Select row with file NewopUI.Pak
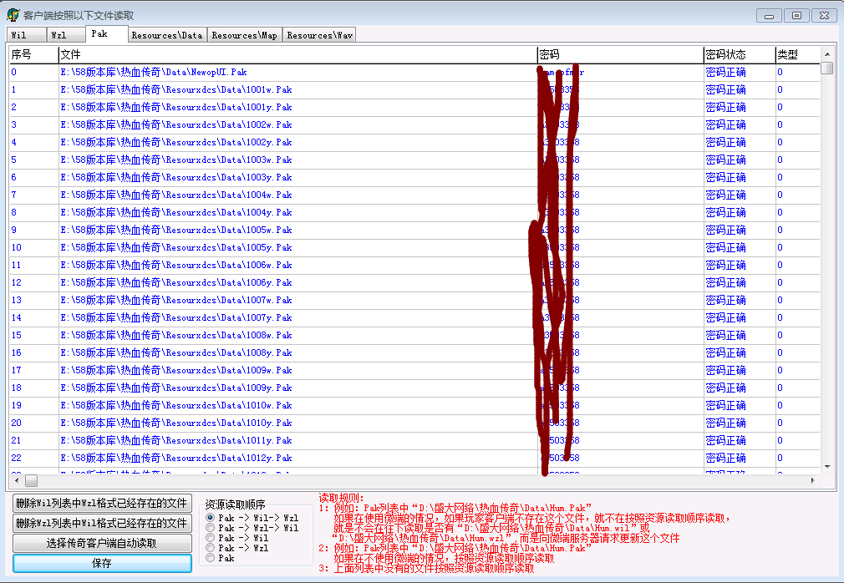 click(x=414, y=72)
